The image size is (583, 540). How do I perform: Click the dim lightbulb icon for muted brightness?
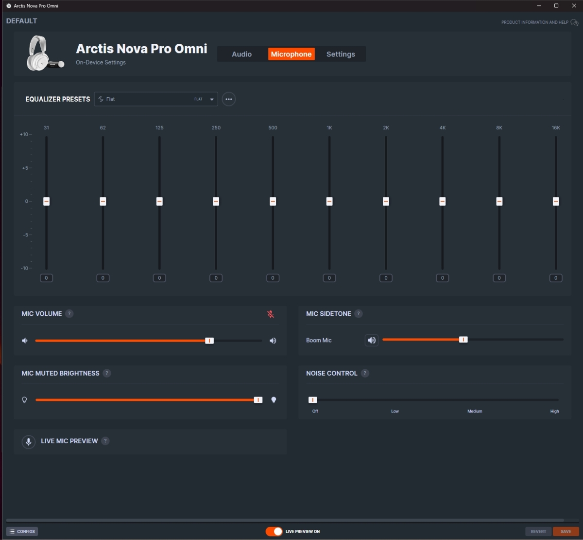pyautogui.click(x=24, y=400)
